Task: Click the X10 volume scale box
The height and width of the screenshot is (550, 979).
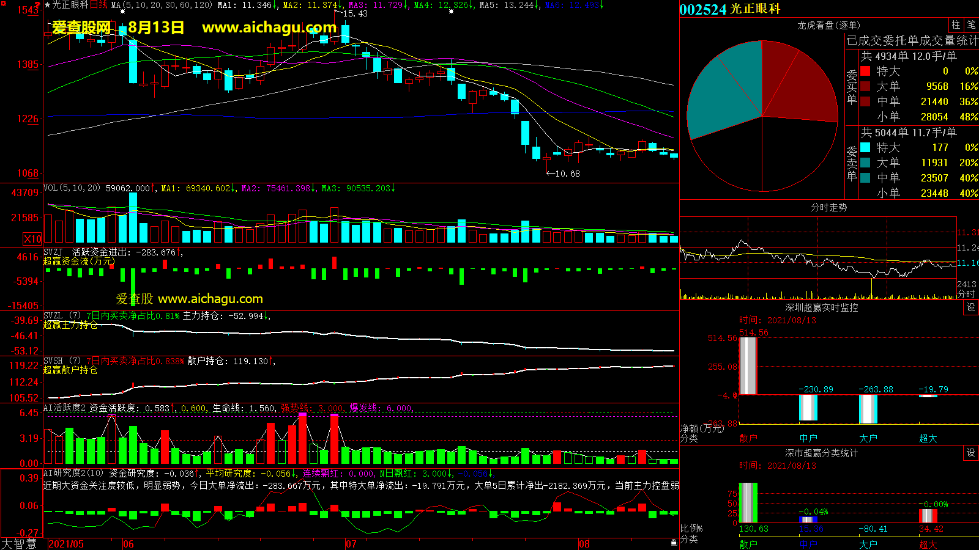Action: click(32, 239)
